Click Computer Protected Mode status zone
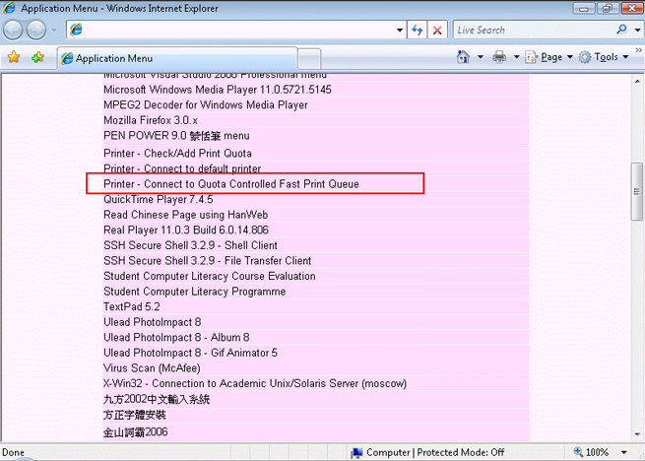Viewport: 645px width, 461px height. (x=427, y=452)
